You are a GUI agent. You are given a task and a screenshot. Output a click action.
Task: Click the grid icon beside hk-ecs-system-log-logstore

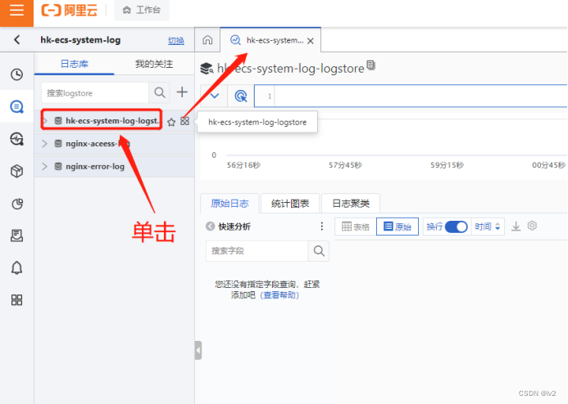[x=184, y=121]
